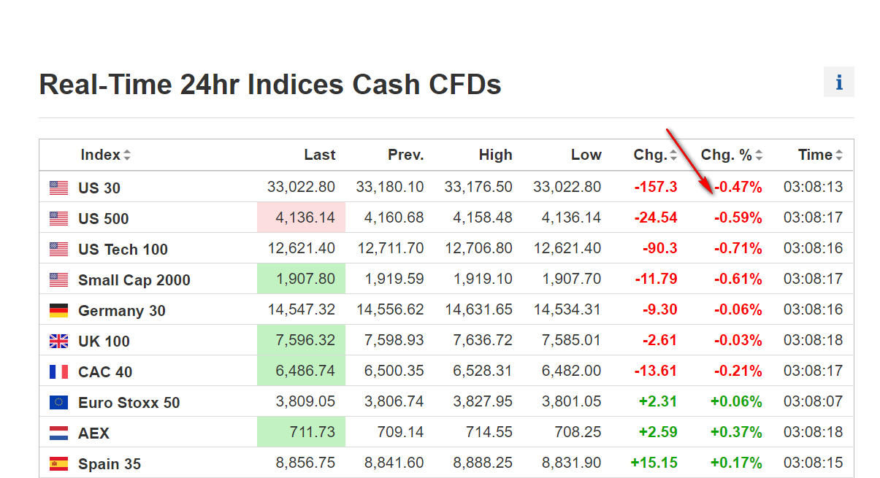The height and width of the screenshot is (478, 880).
Task: Click the Spain 35 index name
Action: tap(110, 464)
